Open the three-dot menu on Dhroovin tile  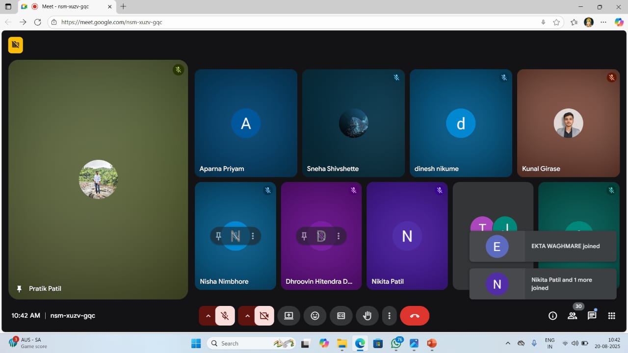pos(339,236)
